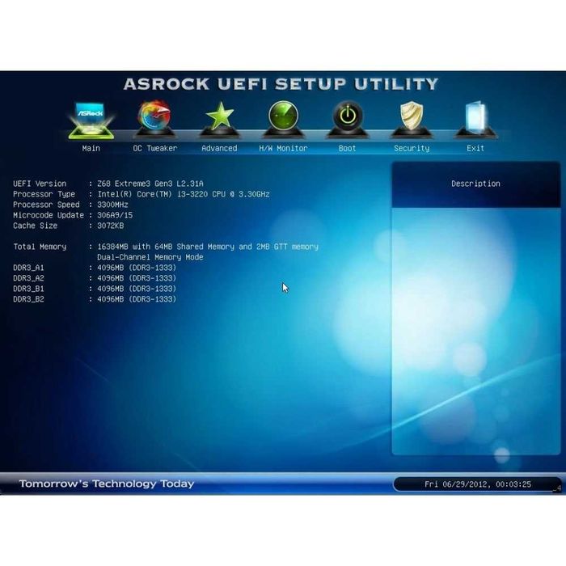Click the Description panel header
Screen dimensions: 566x566
click(475, 184)
